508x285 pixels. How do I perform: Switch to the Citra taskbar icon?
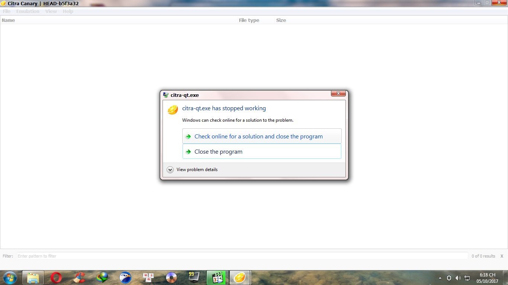(x=240, y=278)
